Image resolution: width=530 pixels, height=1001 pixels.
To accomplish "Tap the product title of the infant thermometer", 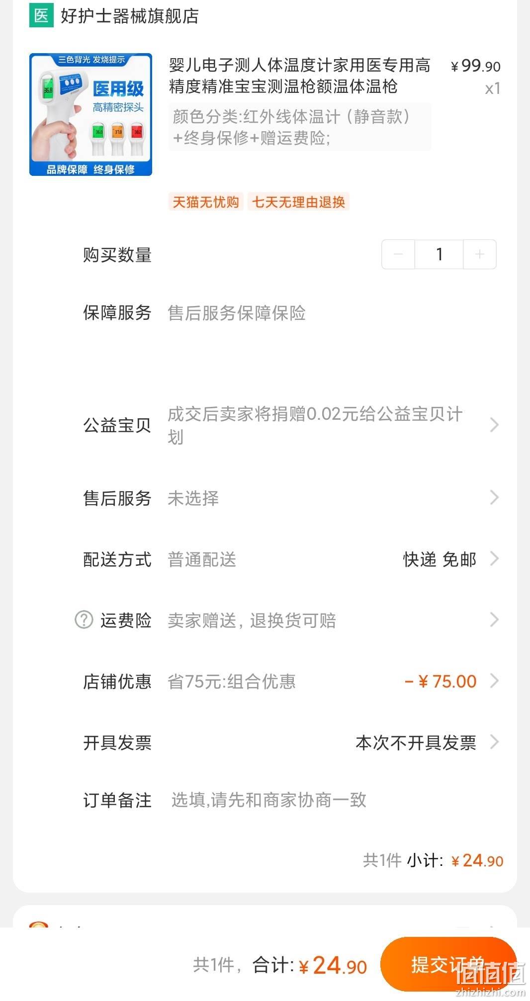I will pos(299,76).
